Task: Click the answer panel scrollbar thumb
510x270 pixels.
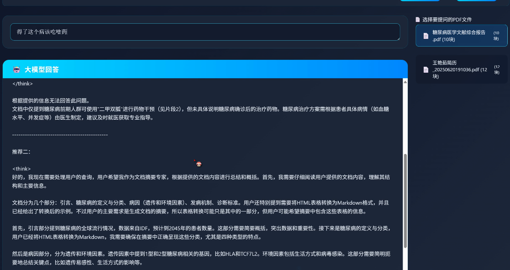Action: [x=405, y=201]
